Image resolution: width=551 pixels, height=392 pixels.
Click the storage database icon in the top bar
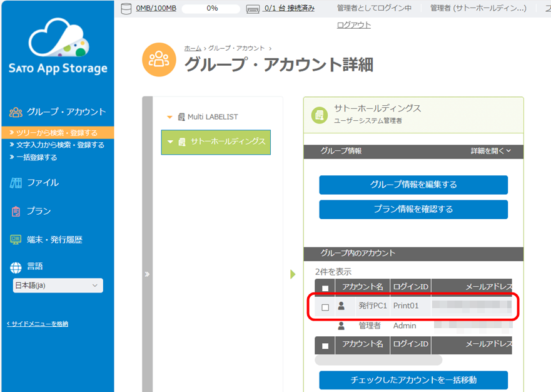(126, 8)
